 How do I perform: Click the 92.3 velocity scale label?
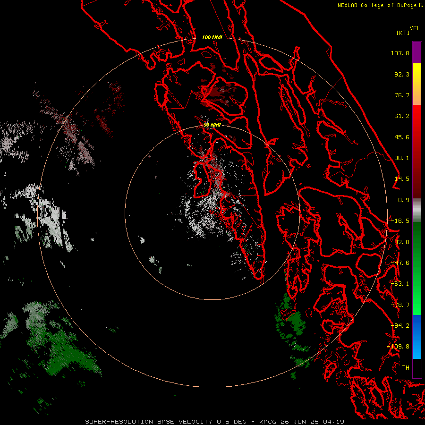point(402,74)
